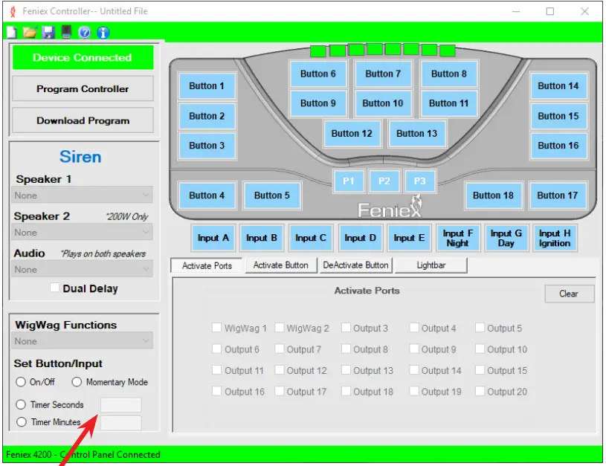Select Input A

click(x=213, y=238)
